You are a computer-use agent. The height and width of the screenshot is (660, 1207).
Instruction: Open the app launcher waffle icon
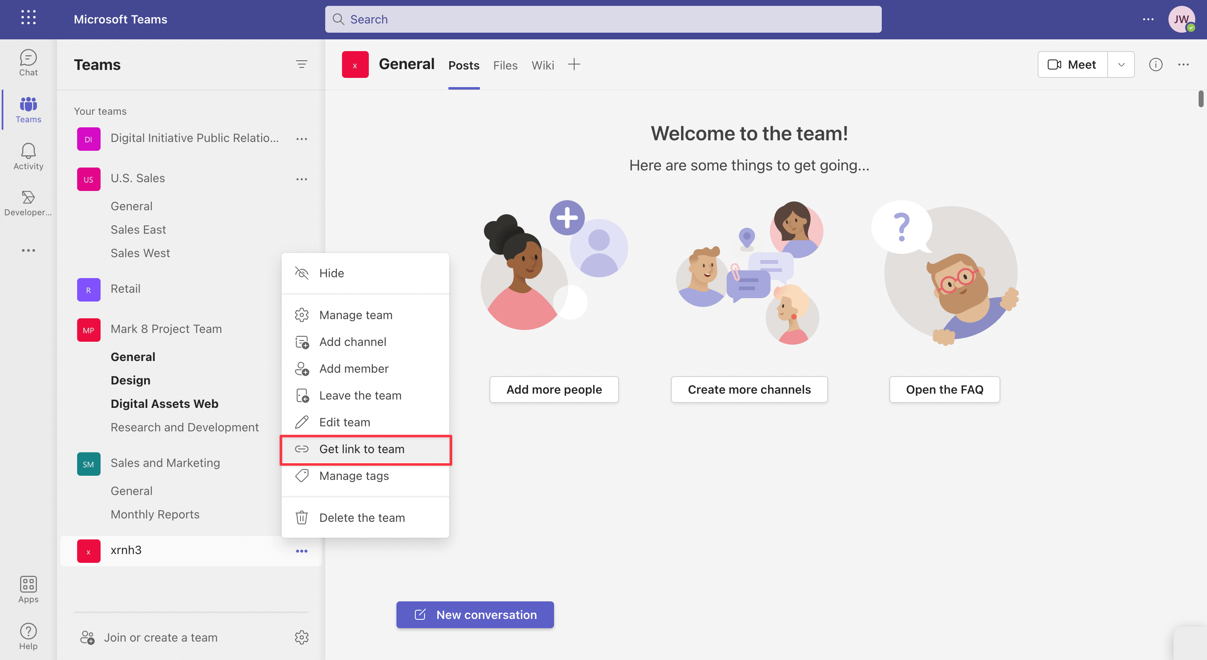tap(28, 18)
